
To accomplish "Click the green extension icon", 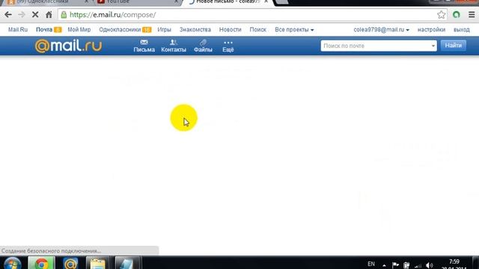I will tap(457, 15).
